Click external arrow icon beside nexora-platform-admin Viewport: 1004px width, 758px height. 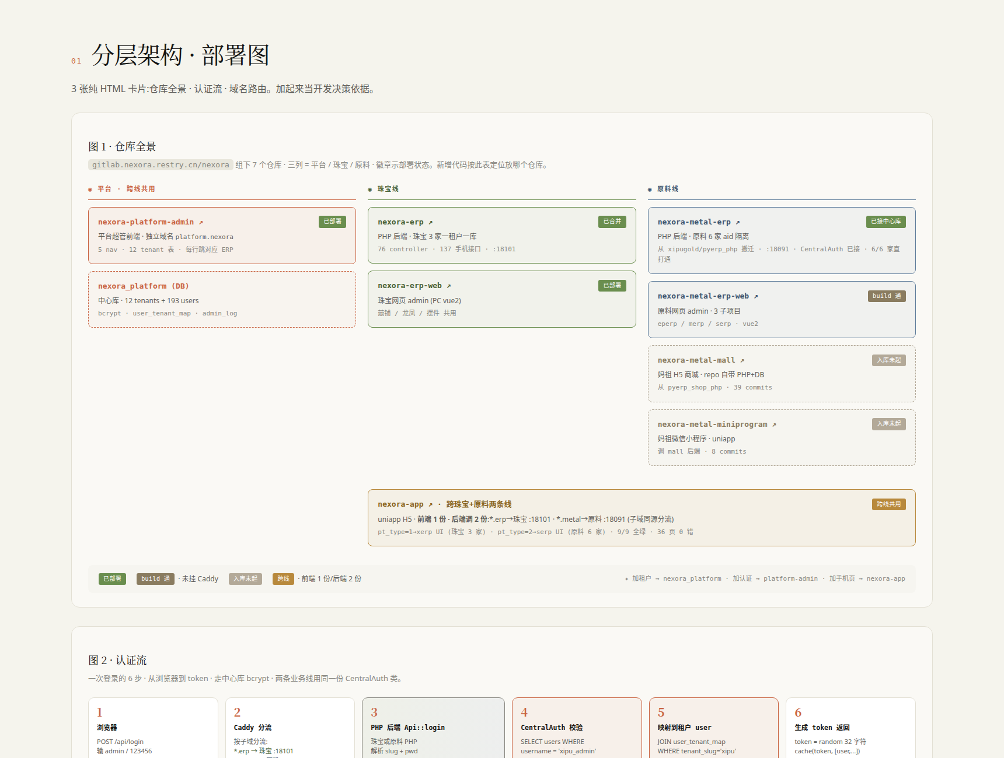tap(201, 222)
